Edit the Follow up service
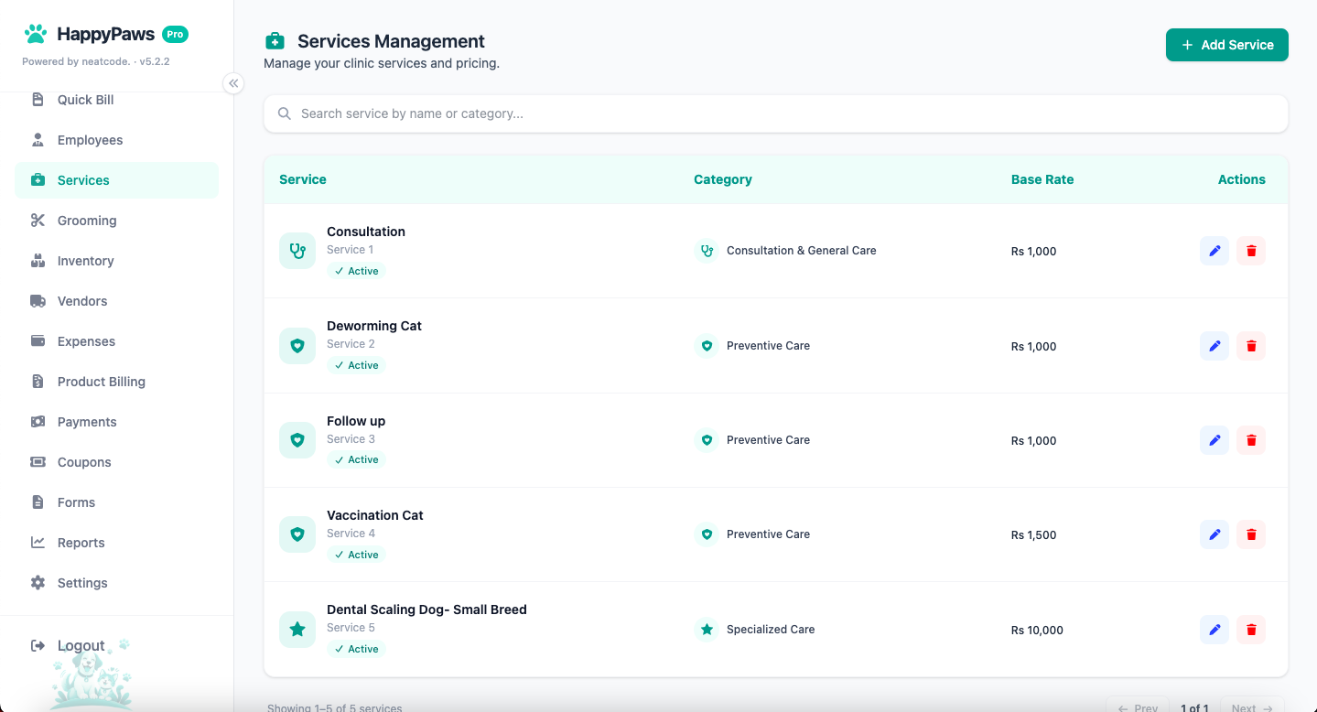 pos(1214,440)
